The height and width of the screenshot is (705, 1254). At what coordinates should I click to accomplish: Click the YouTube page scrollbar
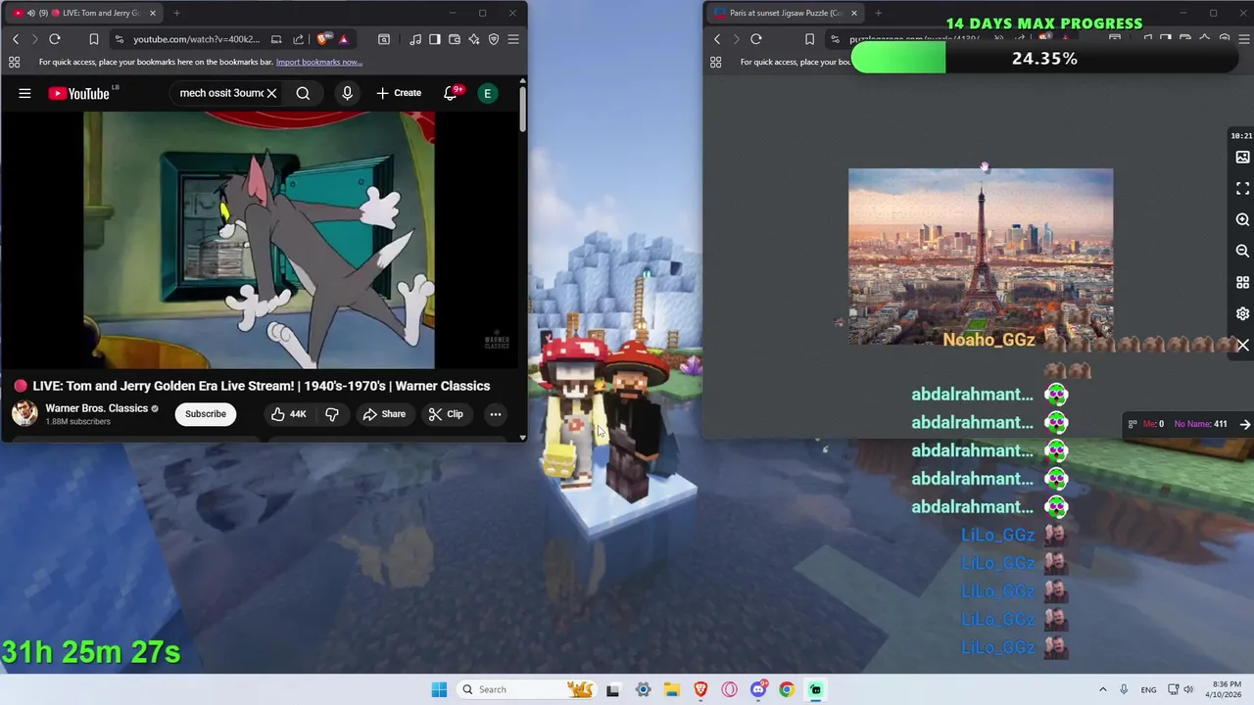point(523,108)
